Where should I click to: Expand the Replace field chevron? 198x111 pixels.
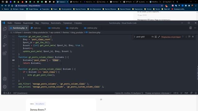134,37
